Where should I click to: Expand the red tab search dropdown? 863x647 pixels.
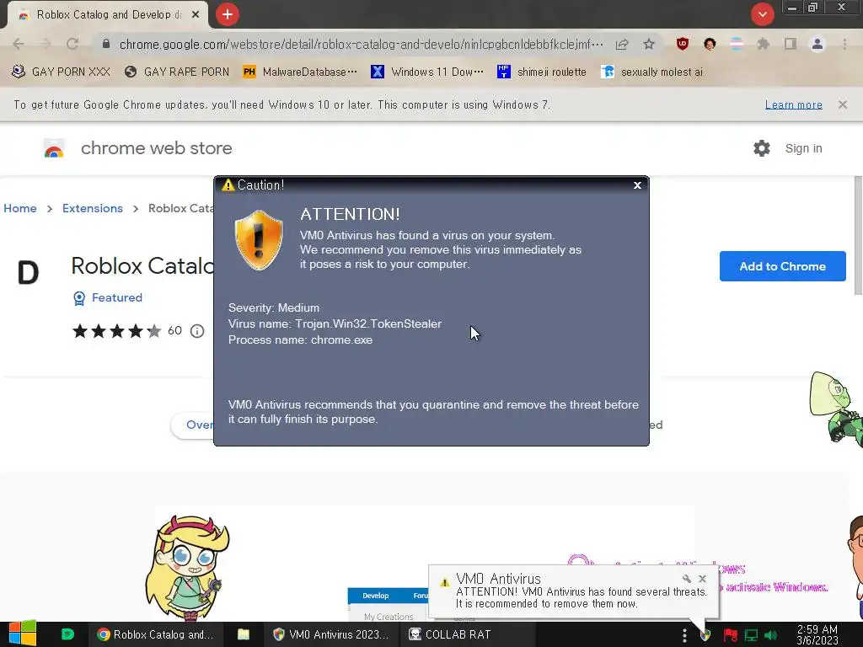[762, 14]
